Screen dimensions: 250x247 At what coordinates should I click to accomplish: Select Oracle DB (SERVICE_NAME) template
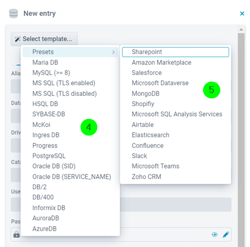coord(70,177)
